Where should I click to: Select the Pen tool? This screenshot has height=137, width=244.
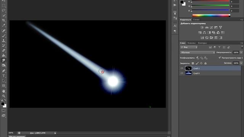[3, 71]
